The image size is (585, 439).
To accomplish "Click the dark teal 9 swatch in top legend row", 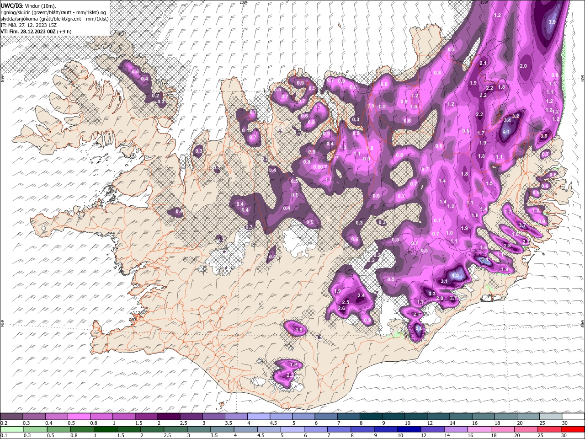I will 393,416.
